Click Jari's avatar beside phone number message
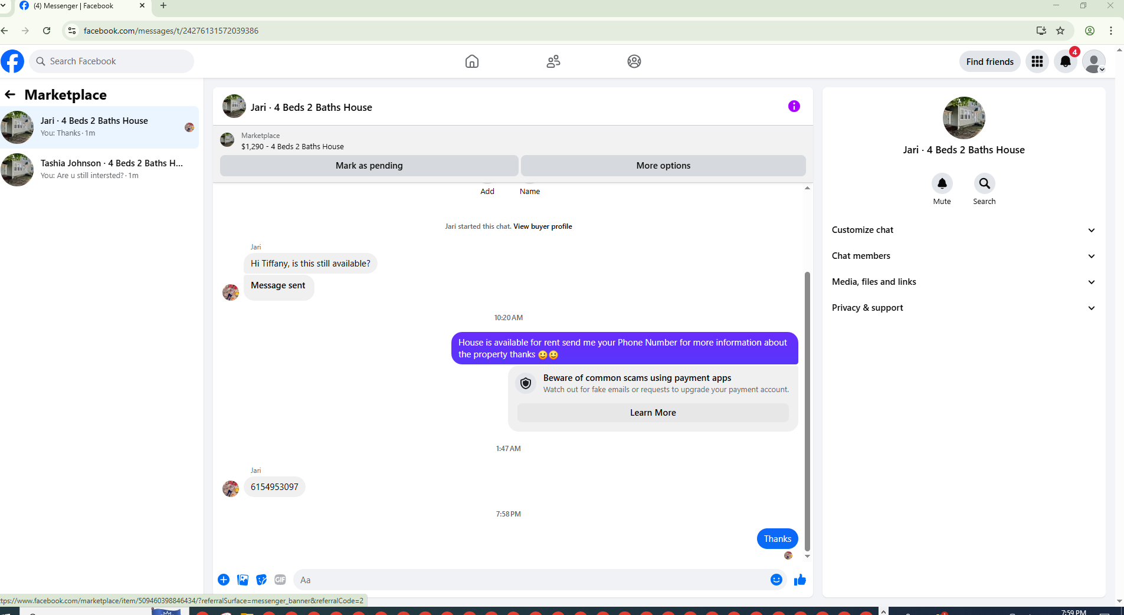This screenshot has height=615, width=1124. tap(231, 489)
